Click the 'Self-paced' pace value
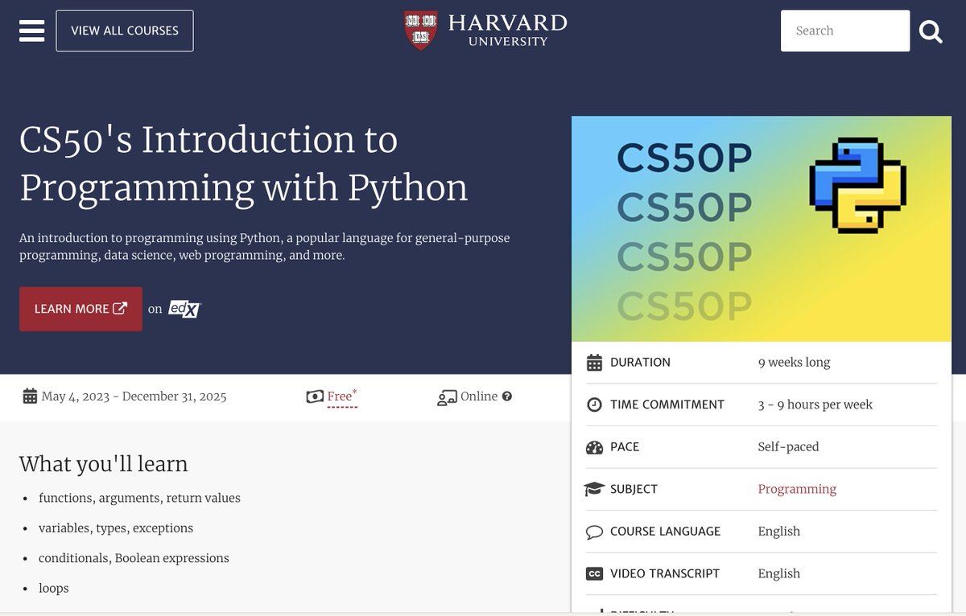 788,447
